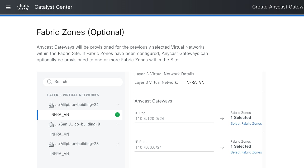Collapse the Milpitas building-23 chevron
This screenshot has height=168, width=304.
click(118, 144)
